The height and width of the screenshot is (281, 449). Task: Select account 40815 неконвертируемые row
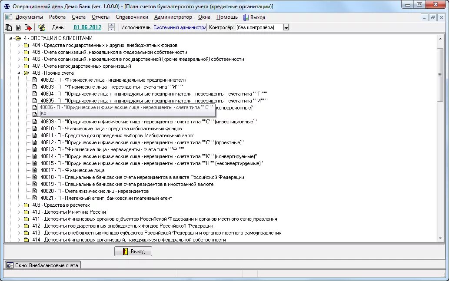click(x=152, y=163)
